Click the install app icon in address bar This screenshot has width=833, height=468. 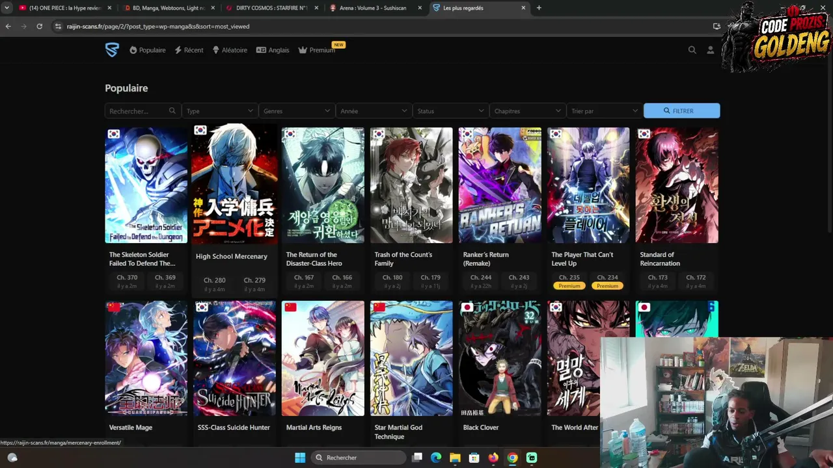point(717,27)
